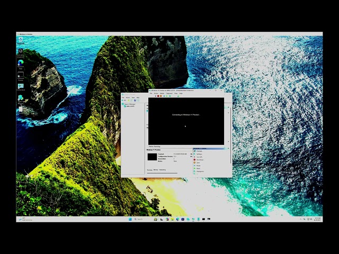Click the yellow folder icon in Hyper-V Manager toolbar

click(129, 100)
